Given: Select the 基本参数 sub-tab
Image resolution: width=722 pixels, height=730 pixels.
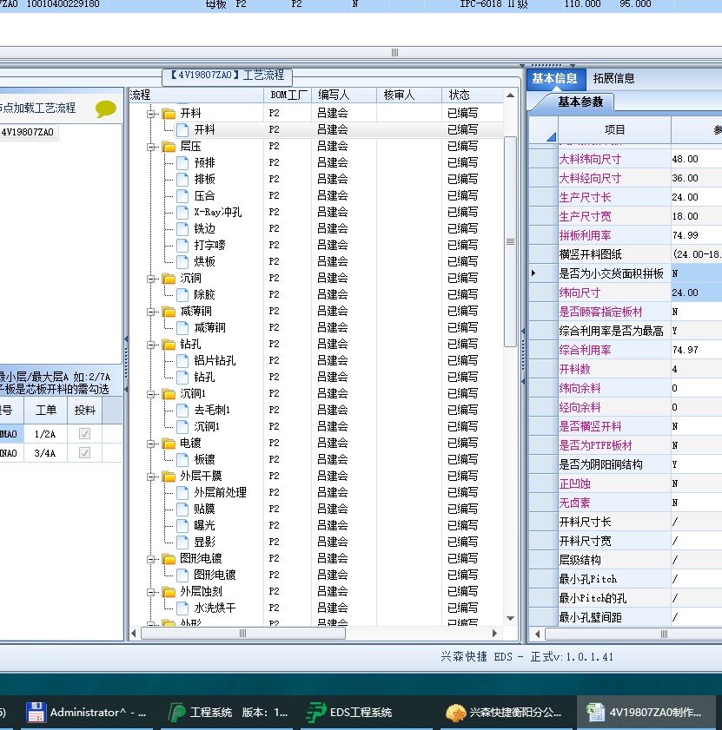Looking at the screenshot, I should point(580,102).
